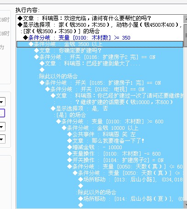Select the 扩建房子1 完 == ON condition
Screen dimensions: 187x209
coord(100,83)
